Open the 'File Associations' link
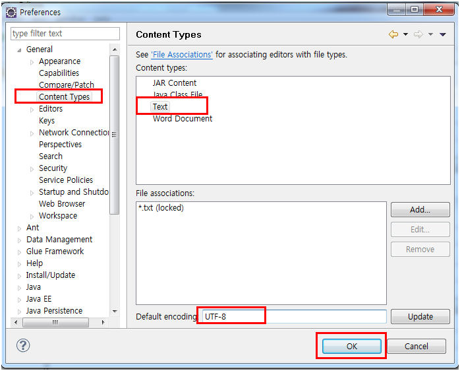Screen dimensions: 460x371 tap(182, 55)
